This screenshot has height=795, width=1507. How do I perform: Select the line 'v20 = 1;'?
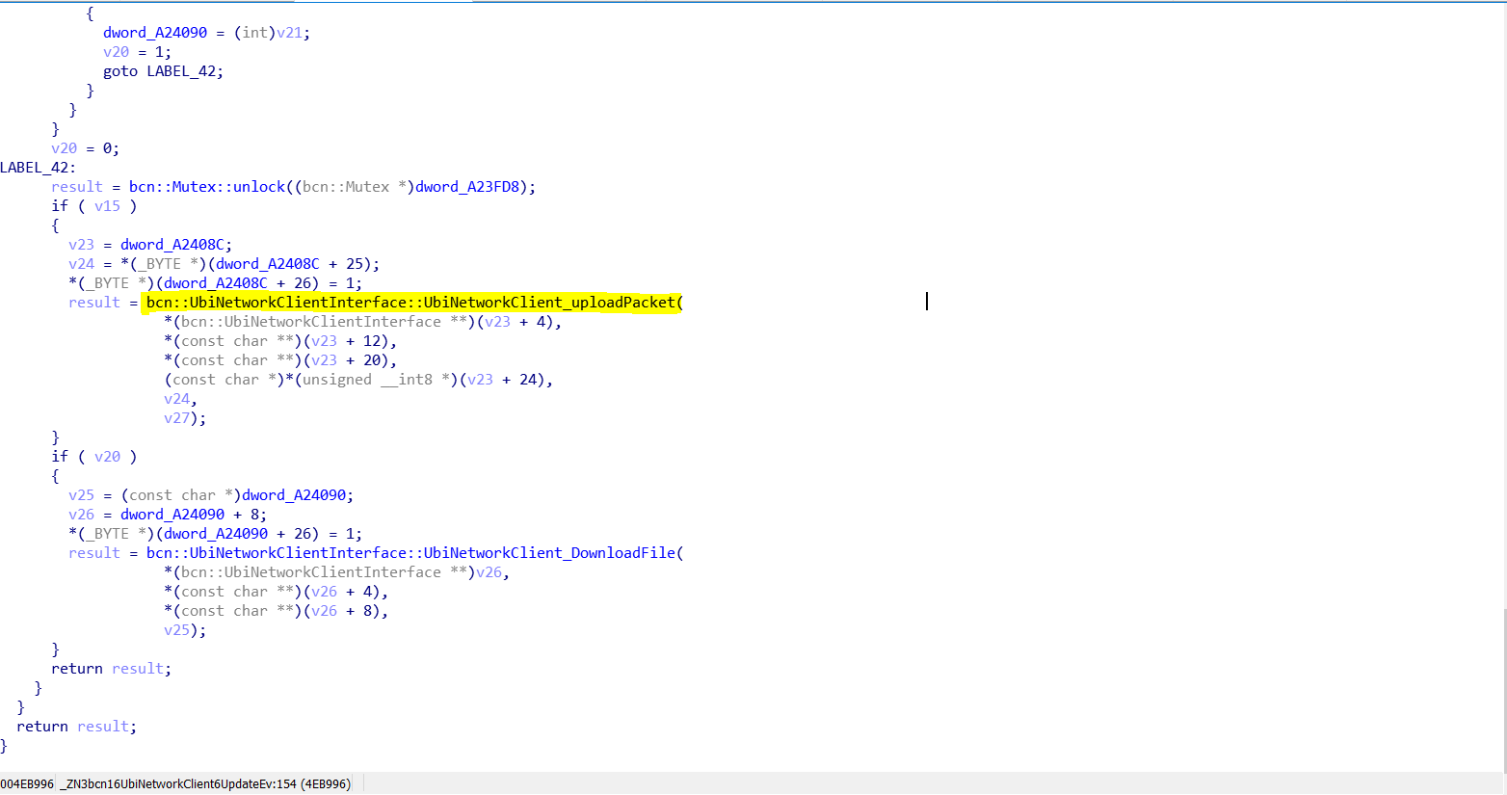pyautogui.click(x=137, y=52)
